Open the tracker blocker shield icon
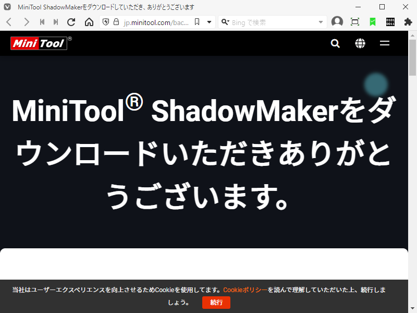The image size is (417, 313). 106,22
